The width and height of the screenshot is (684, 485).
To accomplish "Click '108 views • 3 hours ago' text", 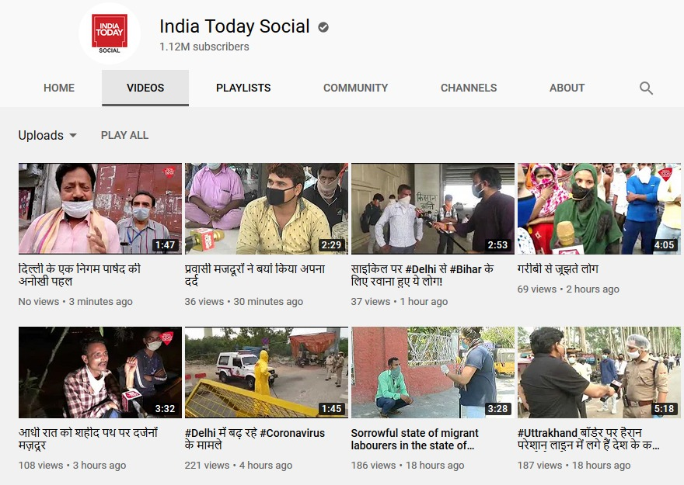I will (72, 465).
